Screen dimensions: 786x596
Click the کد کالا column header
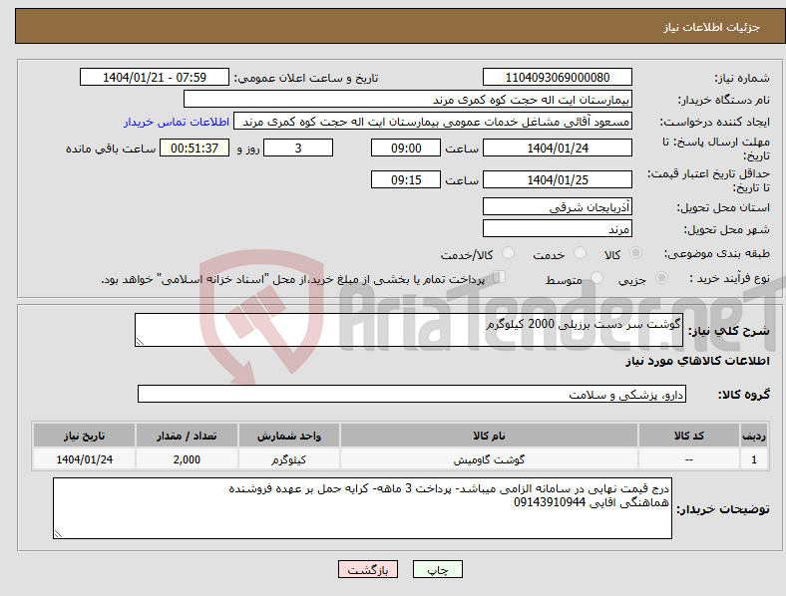(x=689, y=436)
